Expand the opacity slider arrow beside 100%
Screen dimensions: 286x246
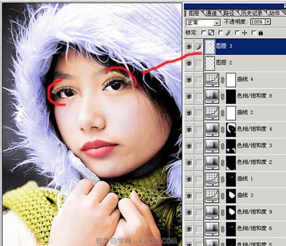tap(268, 22)
